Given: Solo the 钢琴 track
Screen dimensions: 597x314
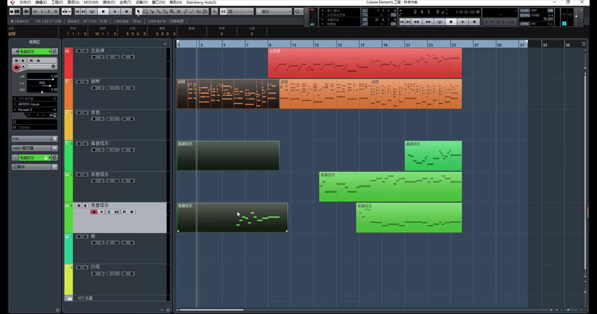Looking at the screenshot, I should tap(85, 82).
